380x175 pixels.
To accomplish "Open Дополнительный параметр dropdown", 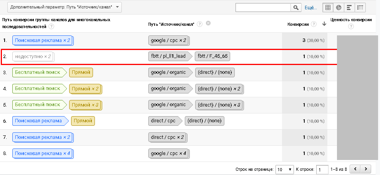I will pos(64,7).
